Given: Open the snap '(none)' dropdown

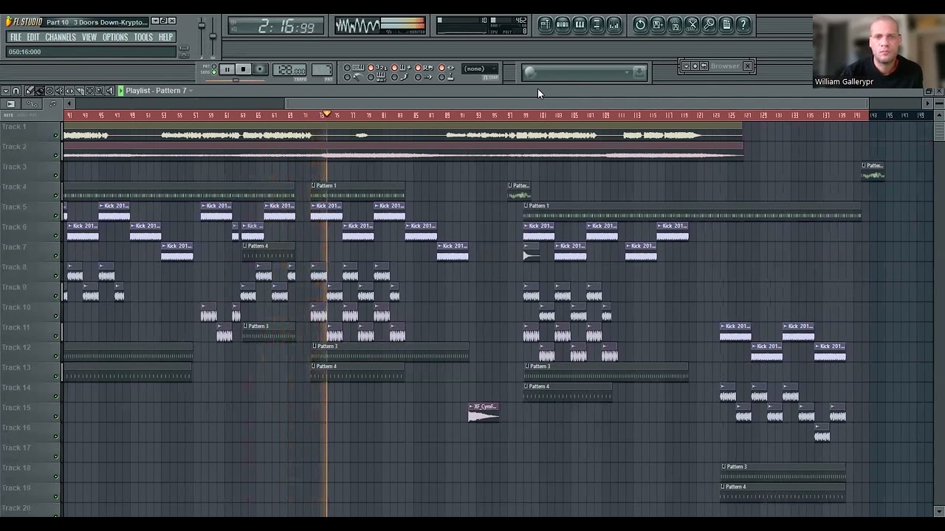Looking at the screenshot, I should click(480, 69).
